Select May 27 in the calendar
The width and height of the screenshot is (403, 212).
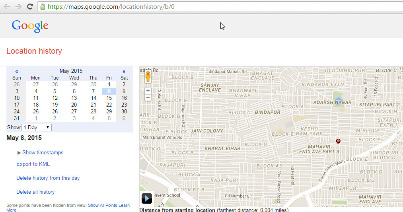click(x=74, y=111)
